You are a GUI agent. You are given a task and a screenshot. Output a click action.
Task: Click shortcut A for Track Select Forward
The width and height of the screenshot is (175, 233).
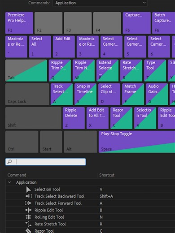coord(101,203)
